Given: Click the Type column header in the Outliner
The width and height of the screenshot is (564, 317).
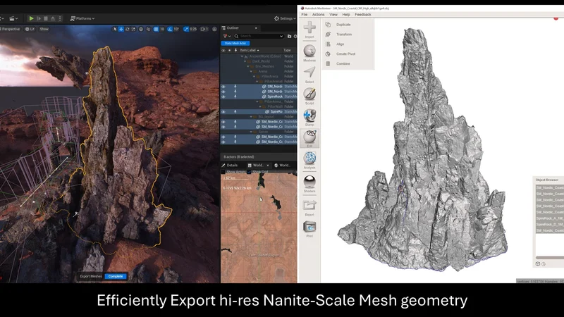Looking at the screenshot, I should tap(287, 50).
